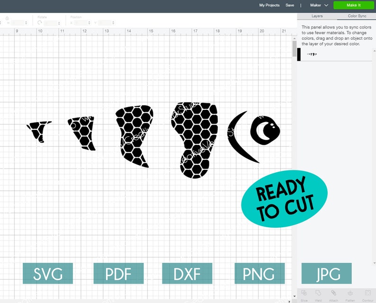Click the right panel scroll-up arrow

coord(375,51)
